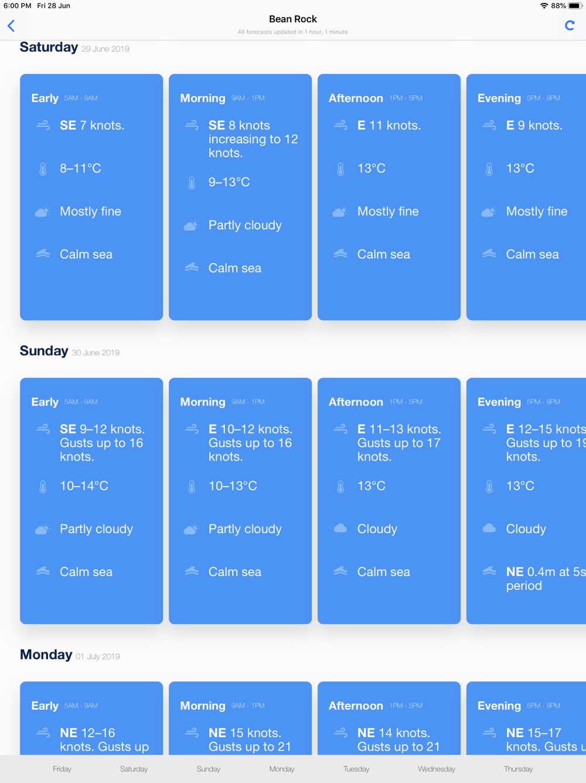Tap the Monday Evening card header
Image resolution: width=586 pixels, height=783 pixels.
click(x=519, y=706)
